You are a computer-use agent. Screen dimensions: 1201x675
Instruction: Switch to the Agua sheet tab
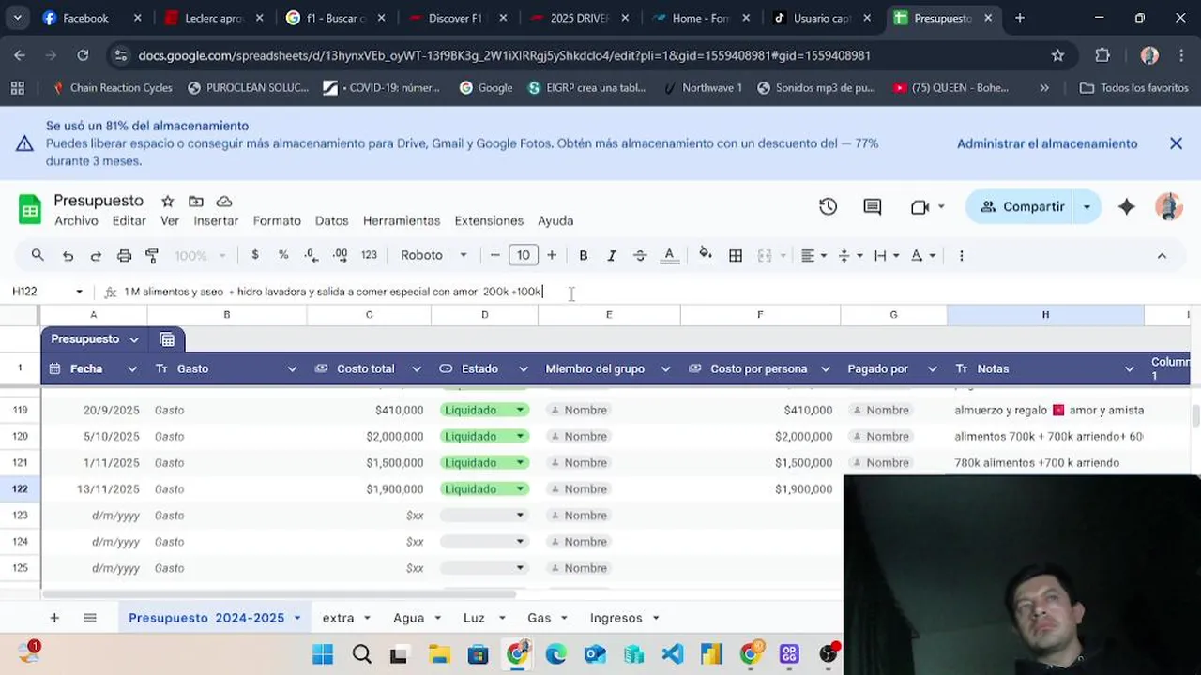pos(409,618)
